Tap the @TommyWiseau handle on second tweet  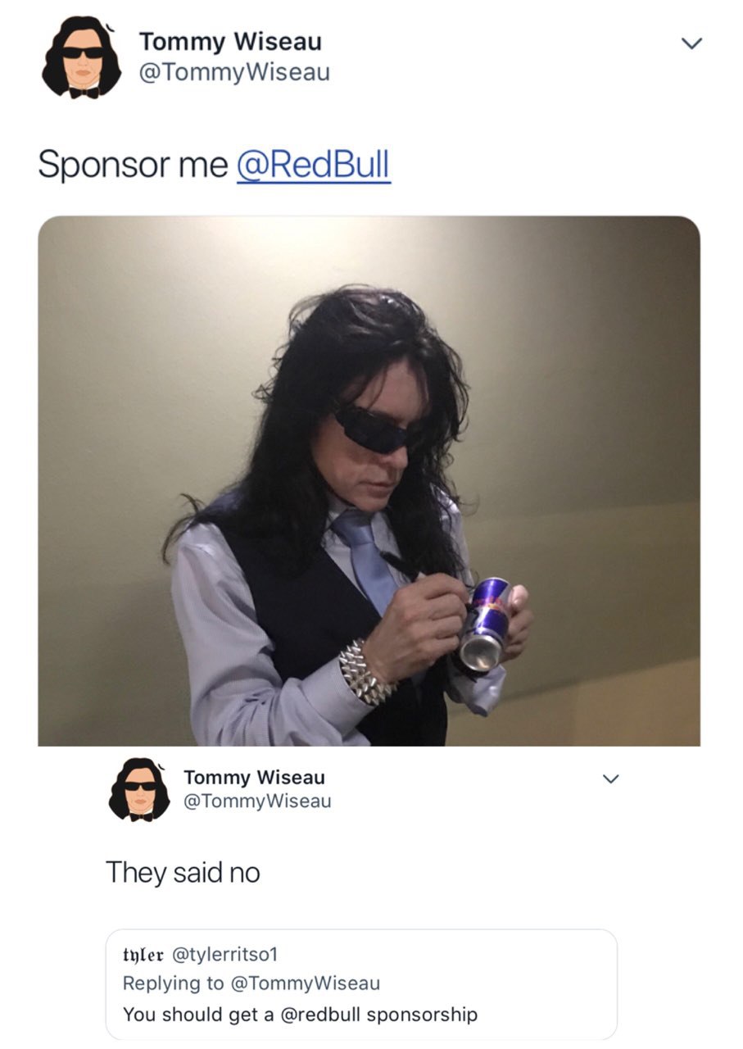point(257,801)
